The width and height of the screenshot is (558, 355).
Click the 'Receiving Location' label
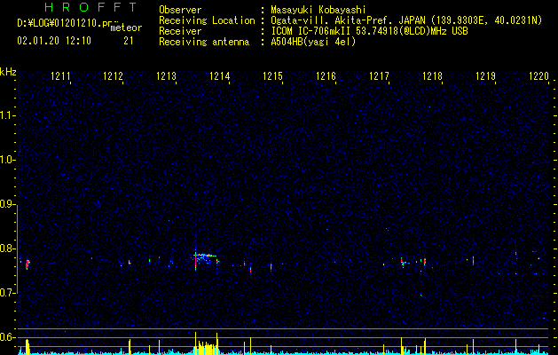click(x=207, y=20)
